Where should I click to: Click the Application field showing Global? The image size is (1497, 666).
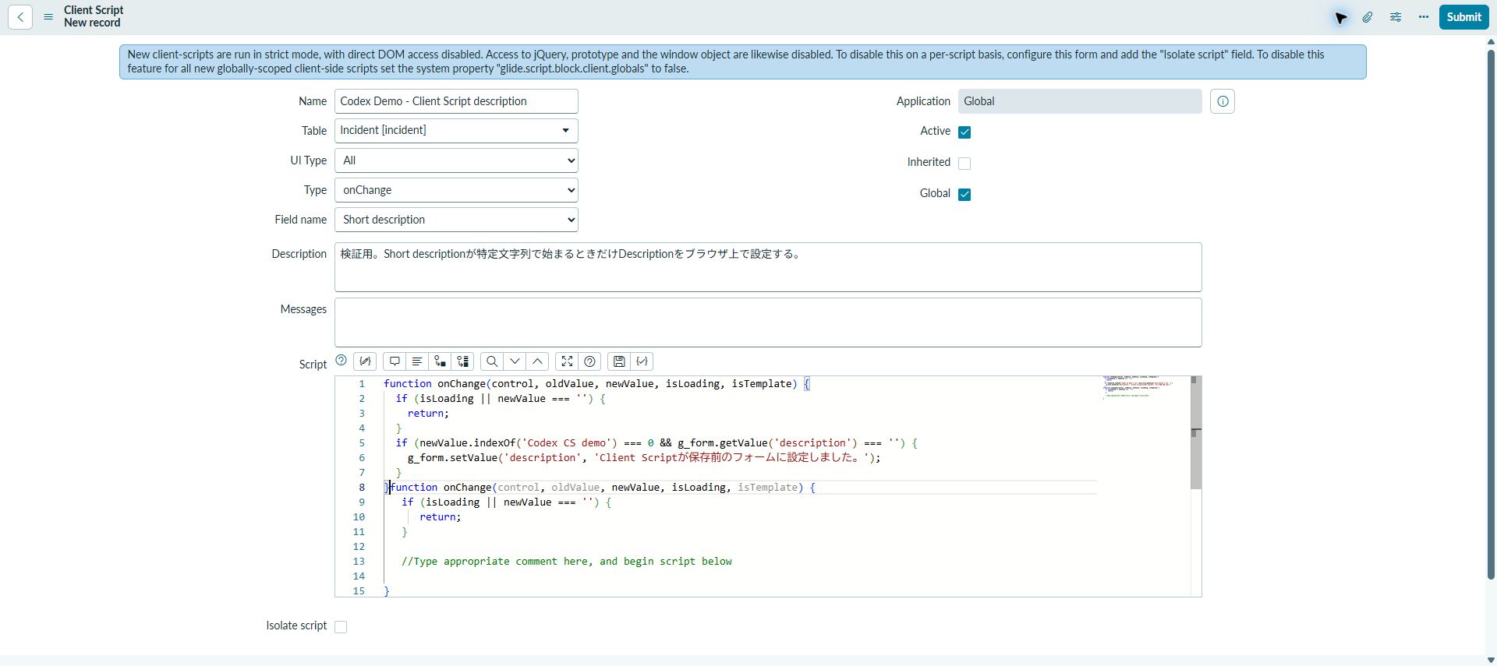coord(1080,101)
